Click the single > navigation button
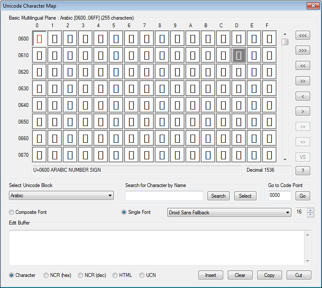Screen dimensions: 322x288 click(x=303, y=111)
